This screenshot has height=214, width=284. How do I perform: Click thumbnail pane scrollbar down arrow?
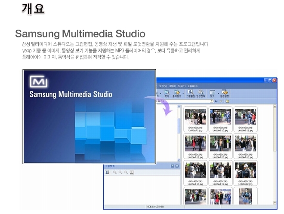[275, 203]
